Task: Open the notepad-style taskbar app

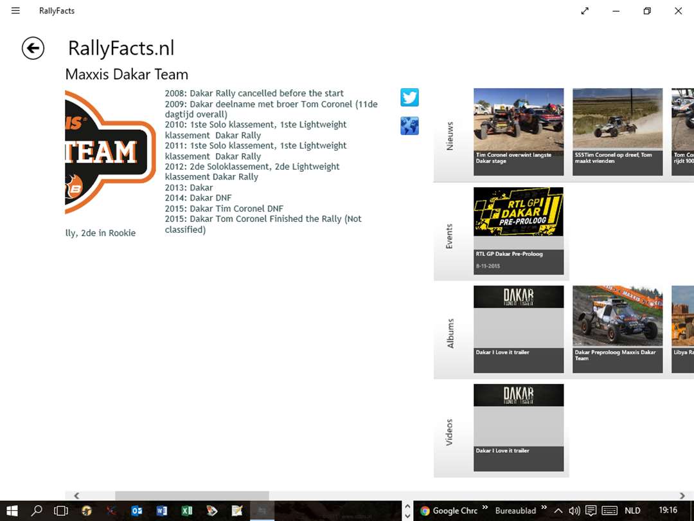Action: [237, 511]
